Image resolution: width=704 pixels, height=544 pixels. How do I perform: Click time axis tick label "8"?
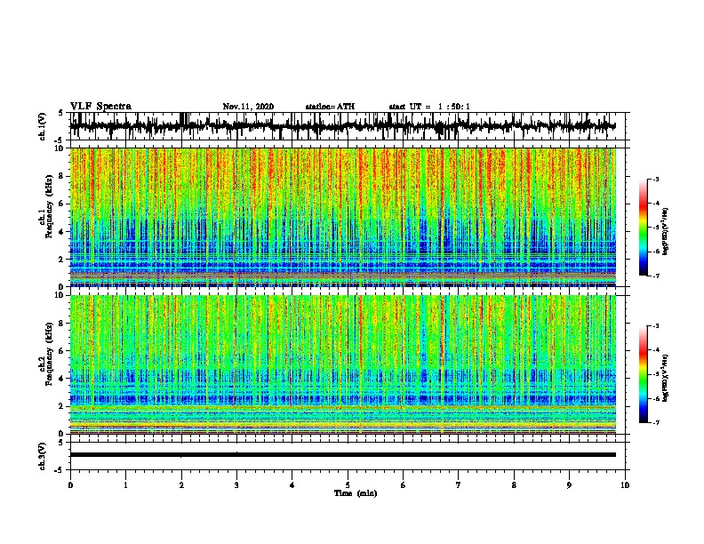pos(514,485)
